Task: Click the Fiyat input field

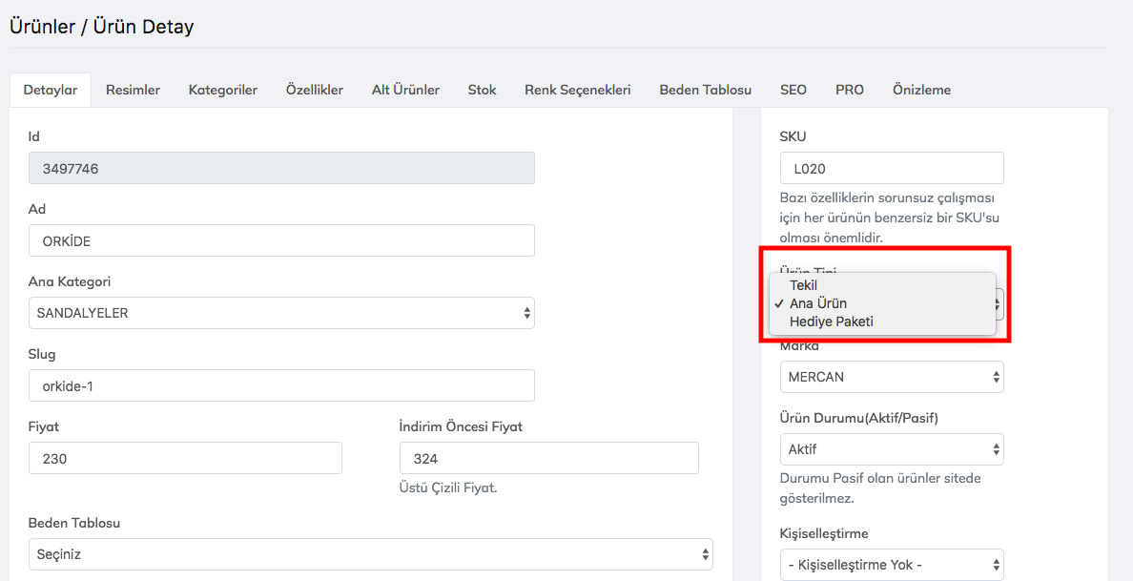Action: point(185,459)
